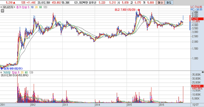This screenshot has width=204, height=107.
Task: Click the 2015 year label on time axis
Action: point(129,105)
